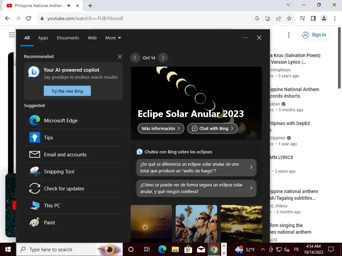Click Chrome icon on taskbar
Image resolution: width=342 pixels, height=256 pixels.
(214, 249)
